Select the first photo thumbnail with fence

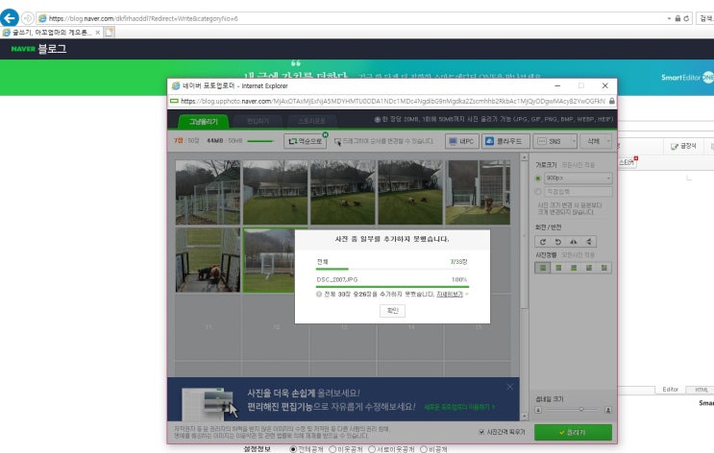tap(209, 192)
